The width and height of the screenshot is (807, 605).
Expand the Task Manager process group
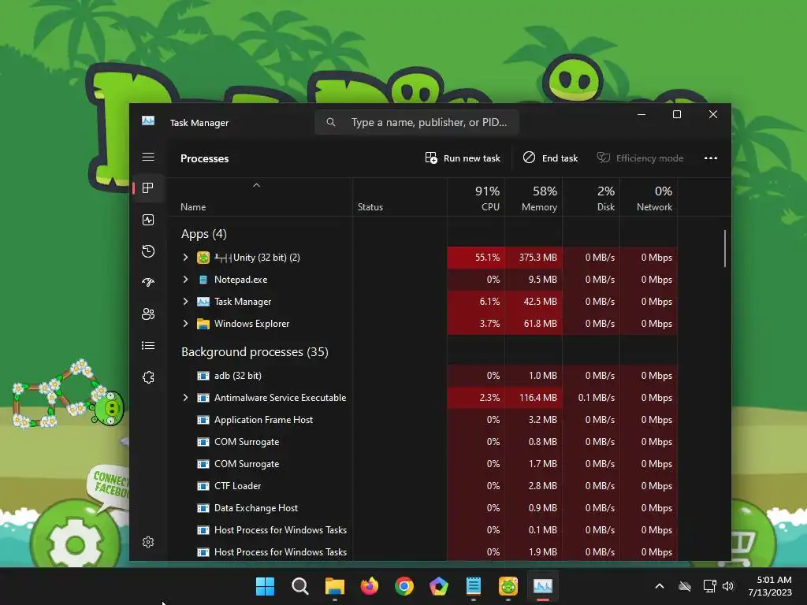185,302
